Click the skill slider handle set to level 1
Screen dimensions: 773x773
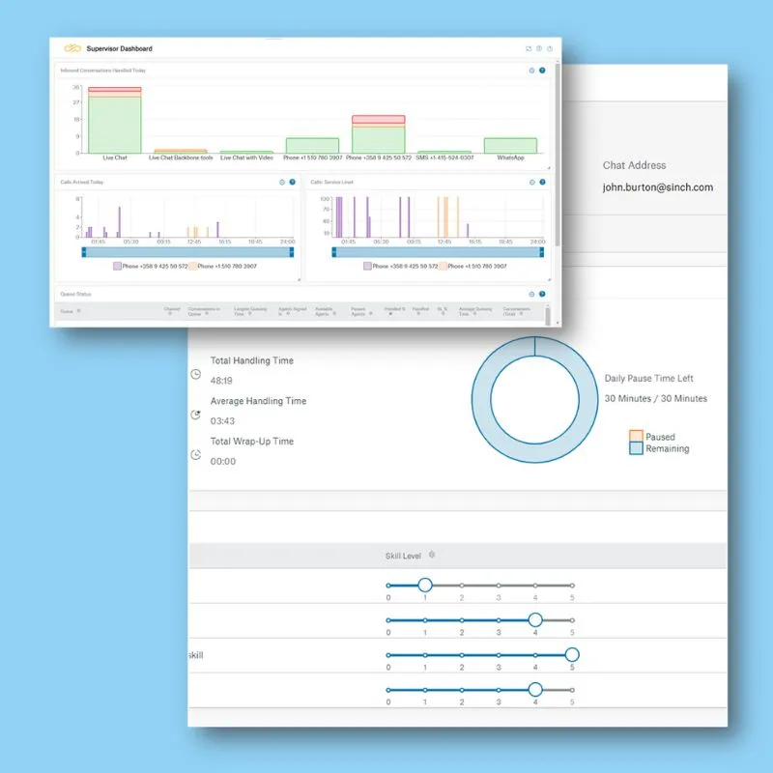click(425, 584)
